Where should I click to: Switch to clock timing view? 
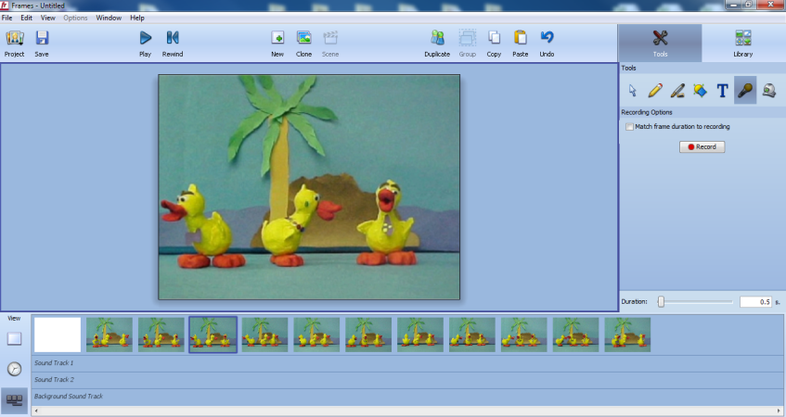click(15, 369)
